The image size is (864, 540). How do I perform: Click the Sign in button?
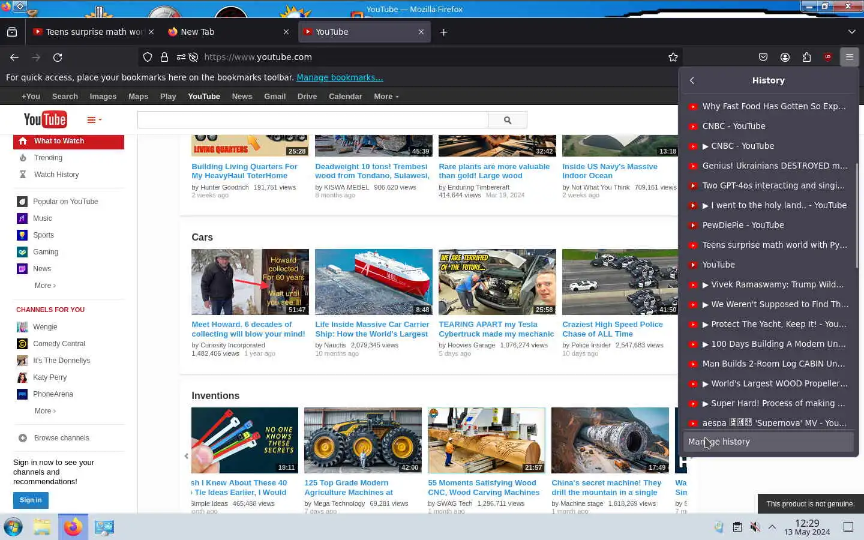(31, 500)
